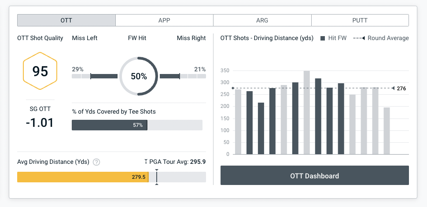Click the hexagon badge showing 95

40,71
